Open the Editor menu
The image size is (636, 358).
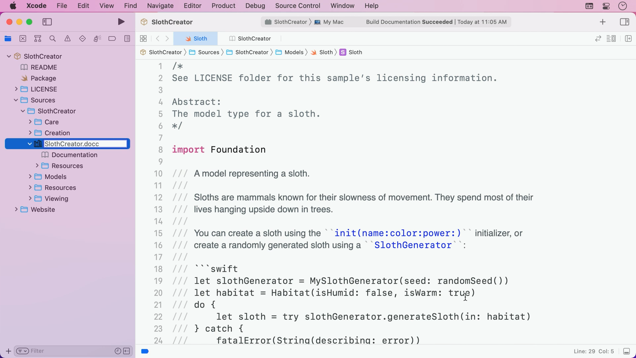point(192,6)
